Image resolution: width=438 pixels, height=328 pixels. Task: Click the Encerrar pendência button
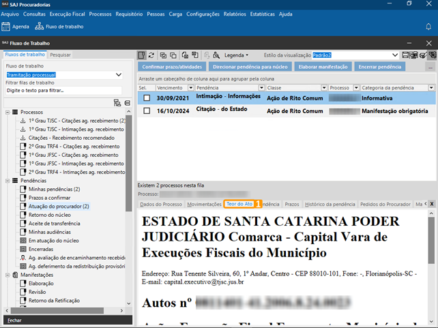[x=379, y=67]
